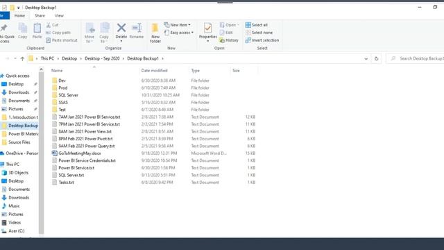
Task: Click the chevron after Desktop - Sep 2020
Action: 123,58
